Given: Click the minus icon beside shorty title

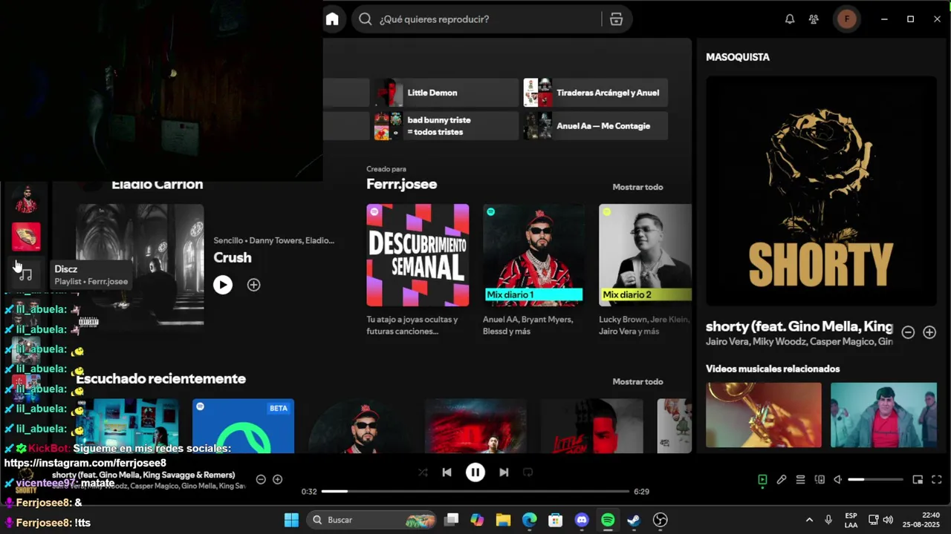Looking at the screenshot, I should (x=908, y=332).
